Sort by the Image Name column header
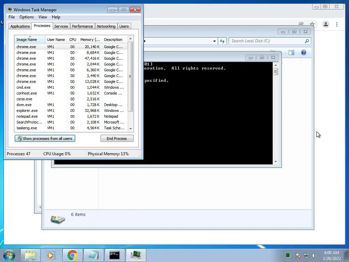Image resolution: width=349 pixels, height=262 pixels. [x=30, y=40]
